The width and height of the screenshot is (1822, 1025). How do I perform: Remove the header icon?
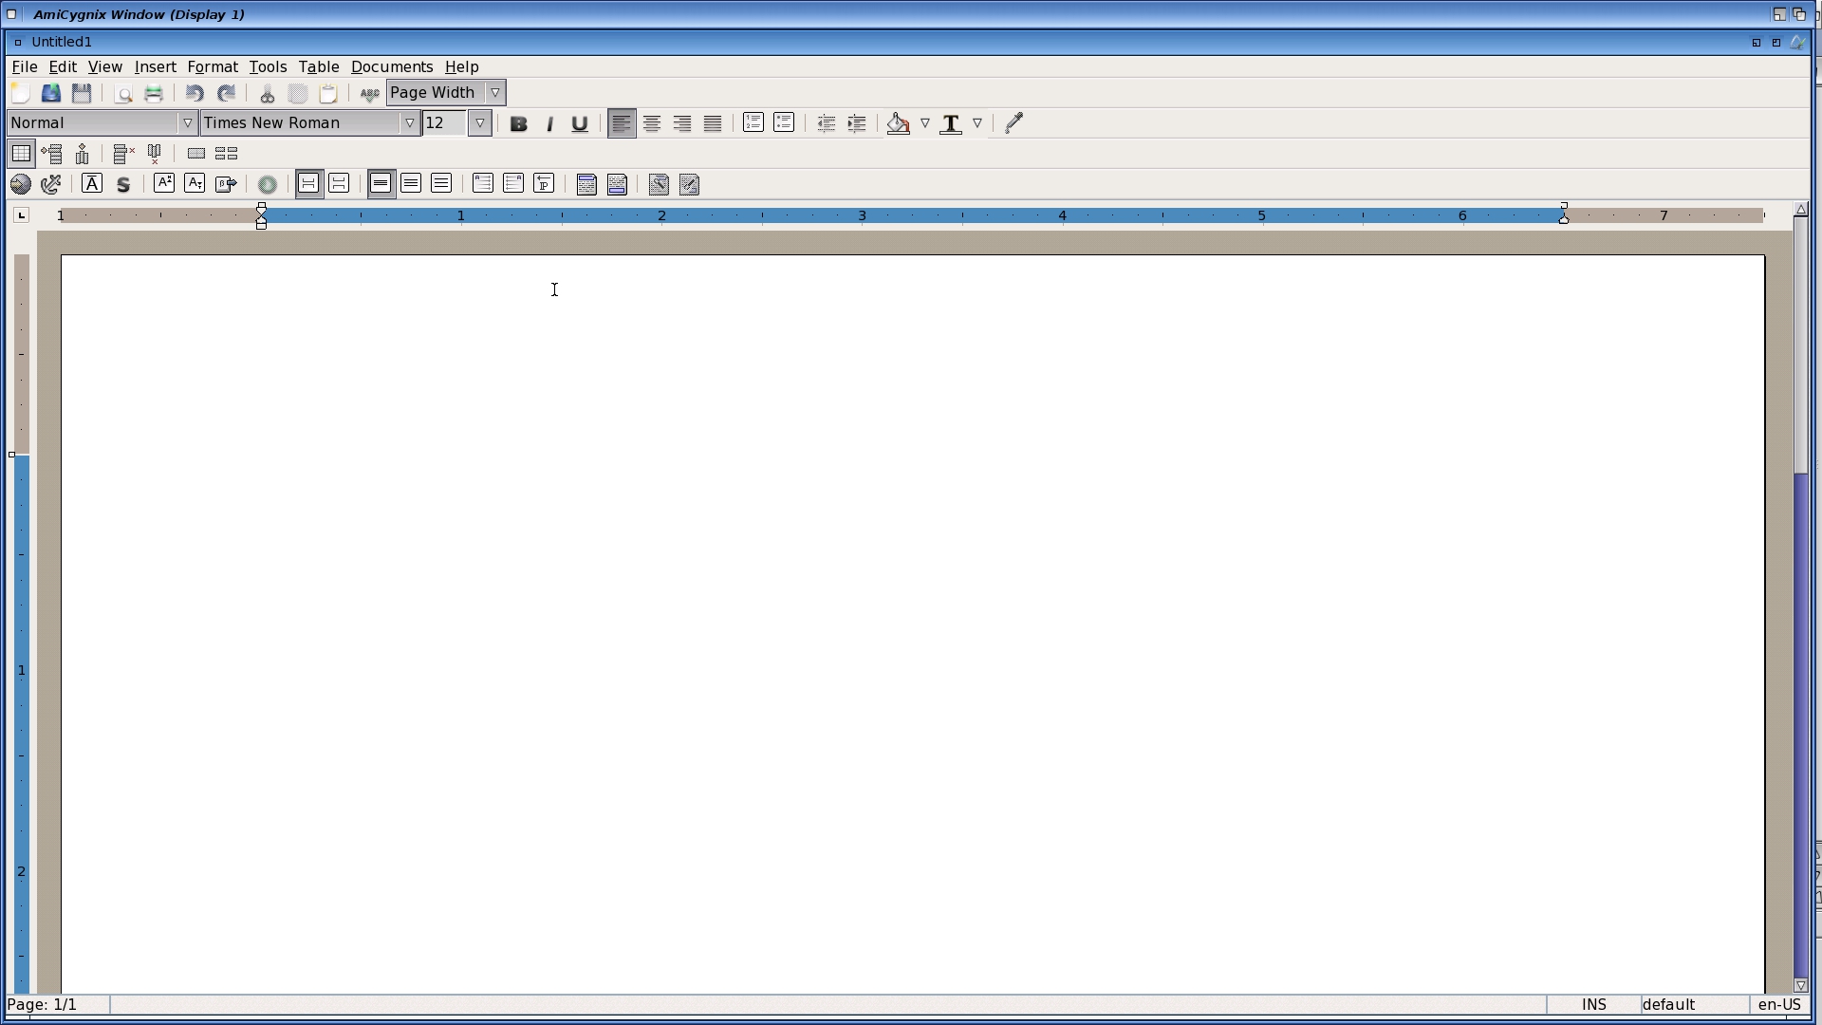click(x=659, y=184)
